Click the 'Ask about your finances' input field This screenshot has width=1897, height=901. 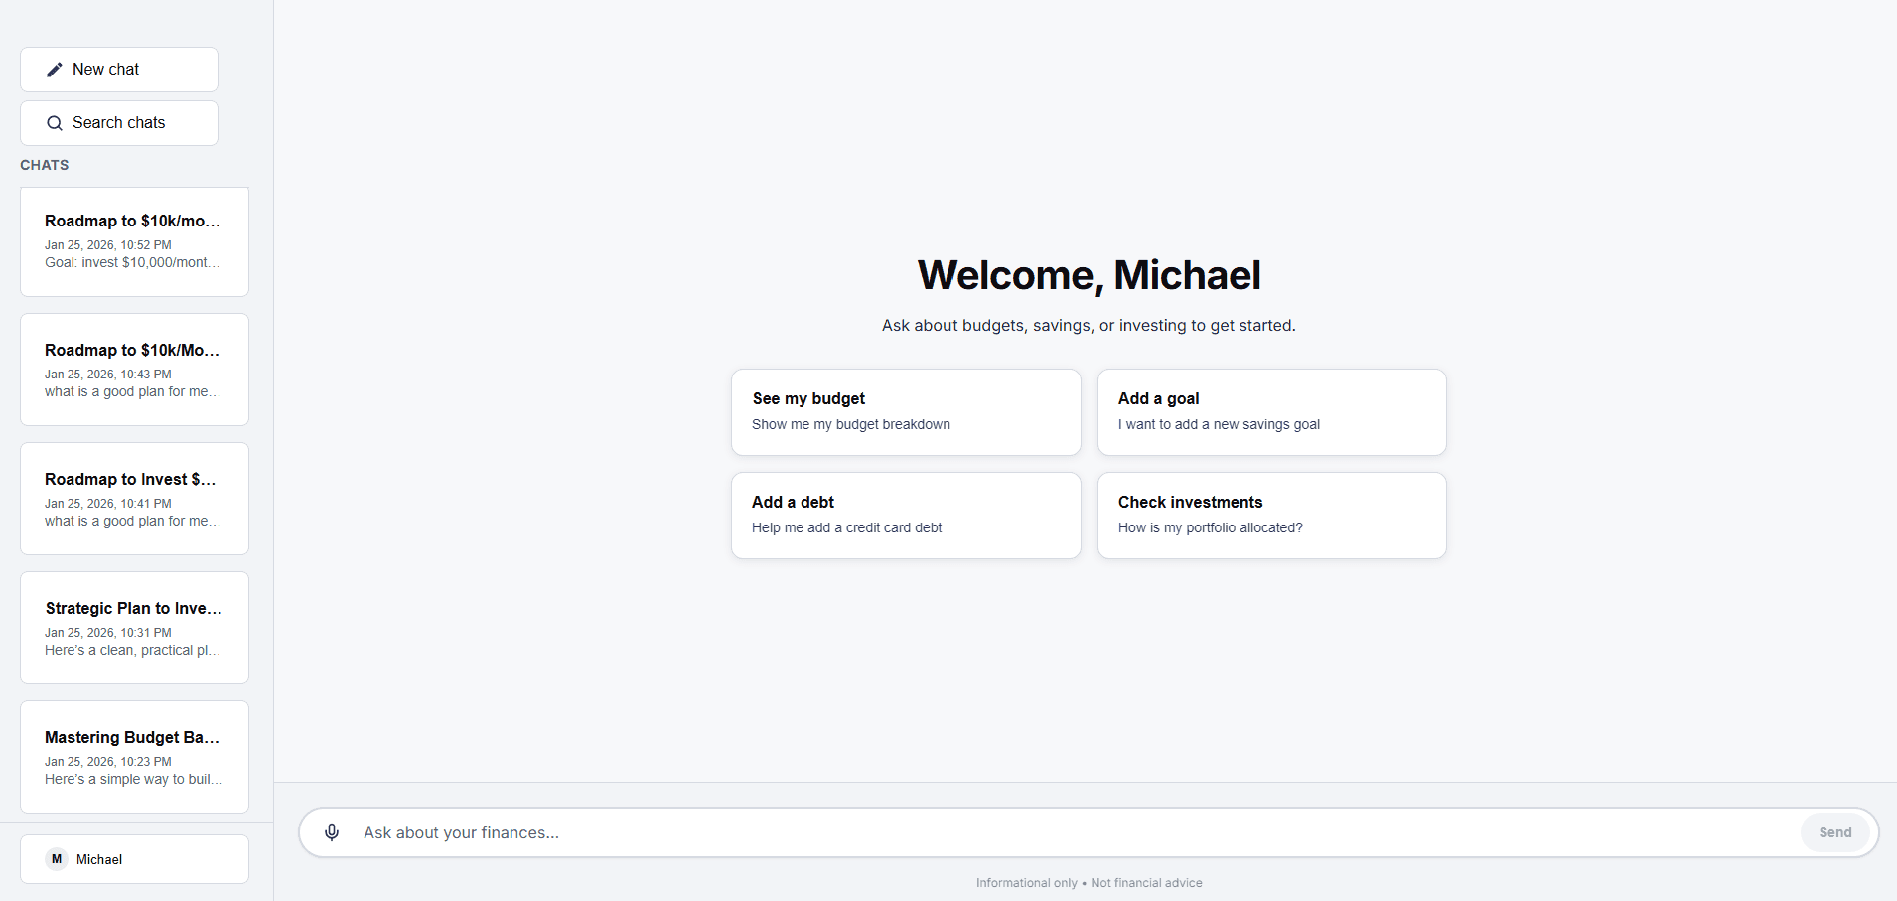coord(695,832)
